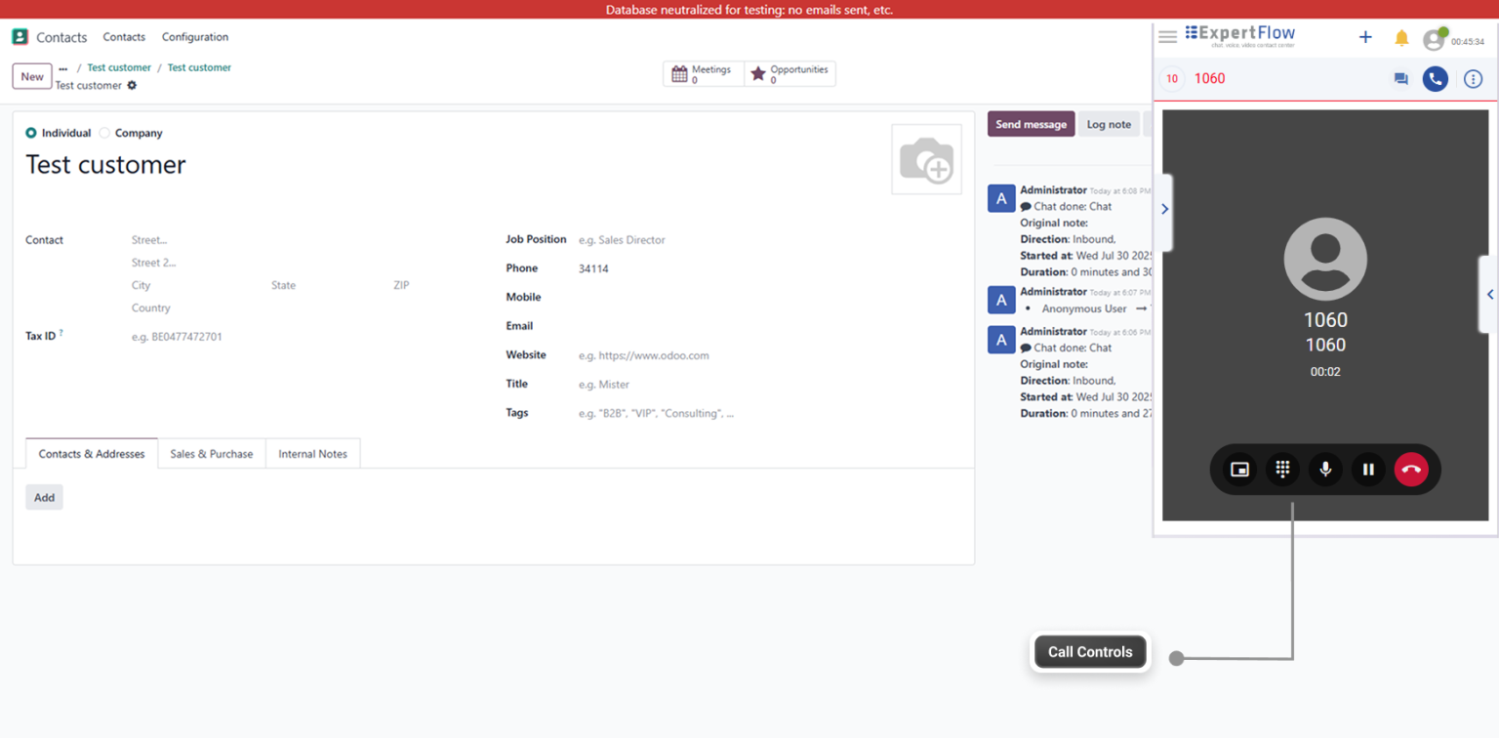The width and height of the screenshot is (1499, 738).
Task: Collapse the right side chevron on the call panel
Action: coord(1490,294)
